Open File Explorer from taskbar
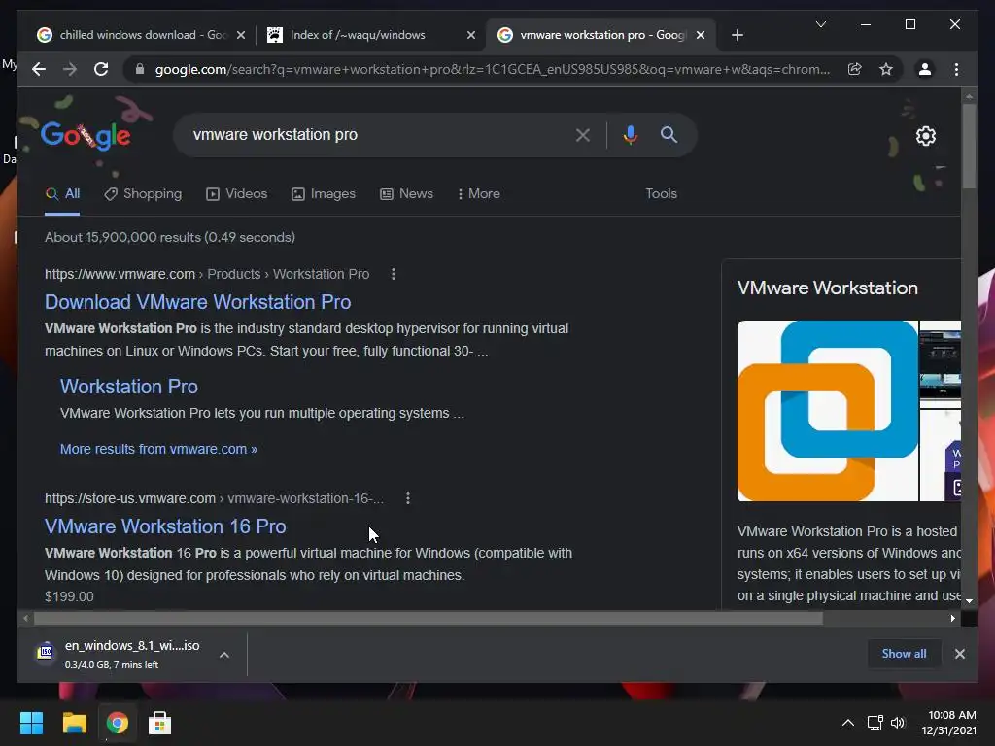The image size is (995, 746). pos(74,723)
